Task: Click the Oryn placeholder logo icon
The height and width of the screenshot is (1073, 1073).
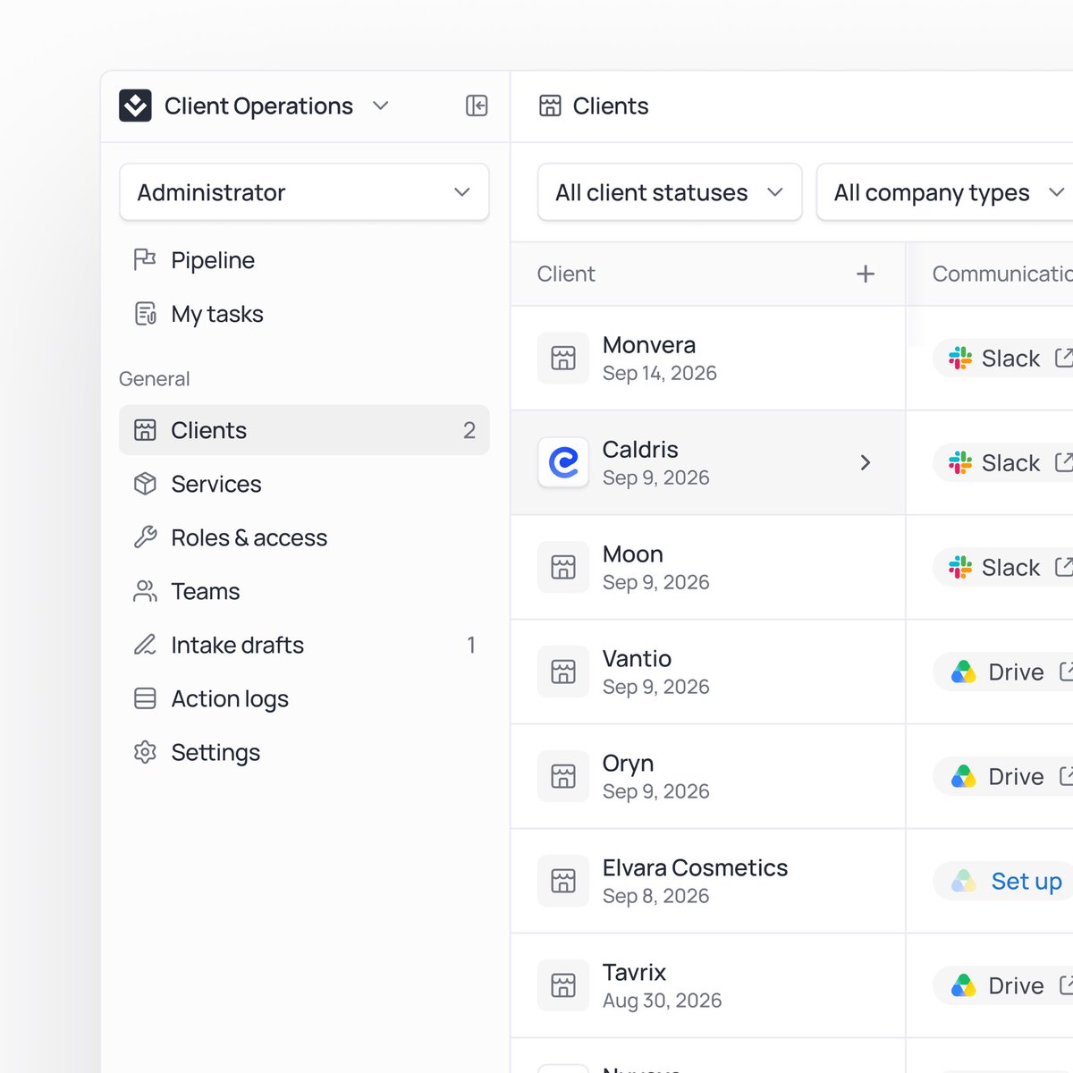Action: (x=563, y=776)
